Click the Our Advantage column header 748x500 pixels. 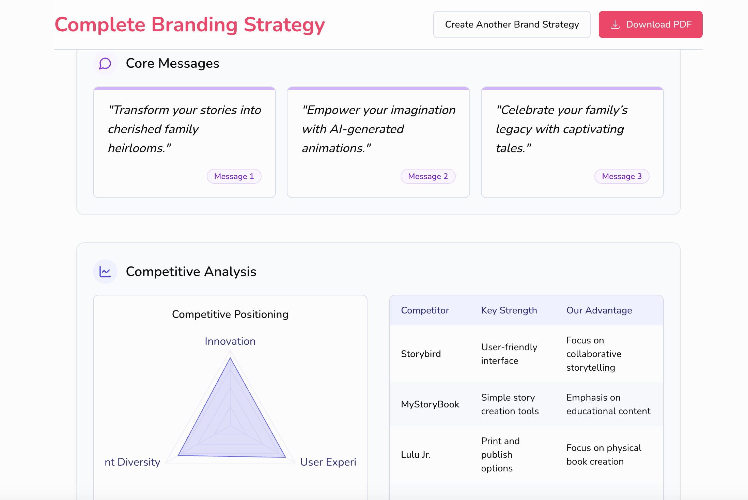599,310
